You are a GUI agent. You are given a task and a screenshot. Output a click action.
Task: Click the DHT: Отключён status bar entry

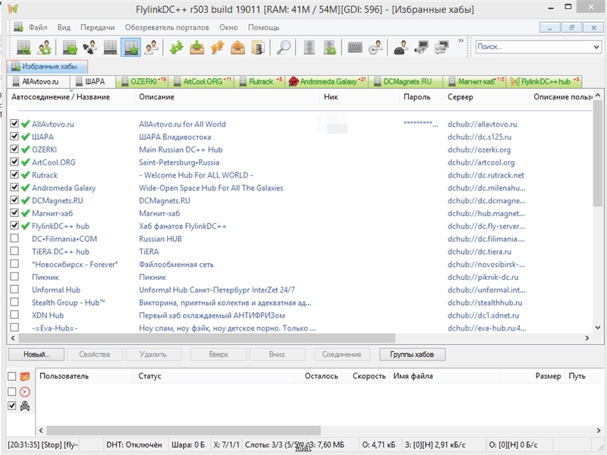click(134, 445)
